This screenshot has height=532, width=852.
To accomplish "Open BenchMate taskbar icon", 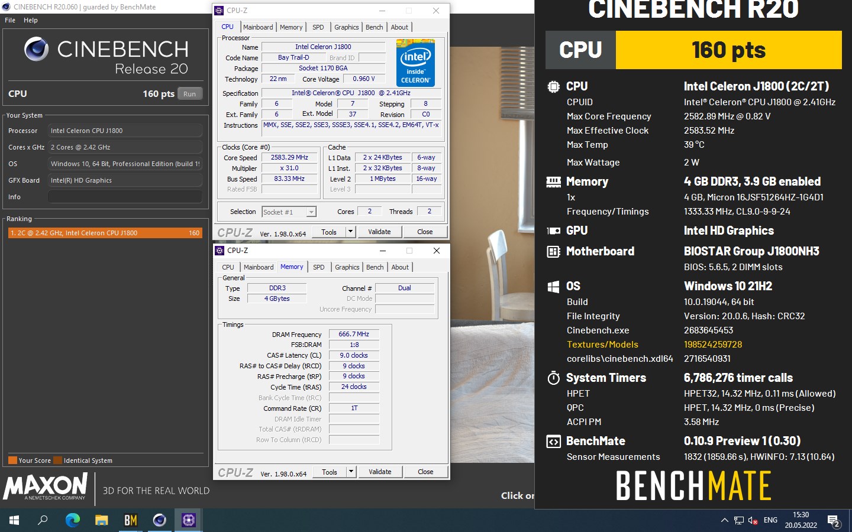I will (x=131, y=520).
